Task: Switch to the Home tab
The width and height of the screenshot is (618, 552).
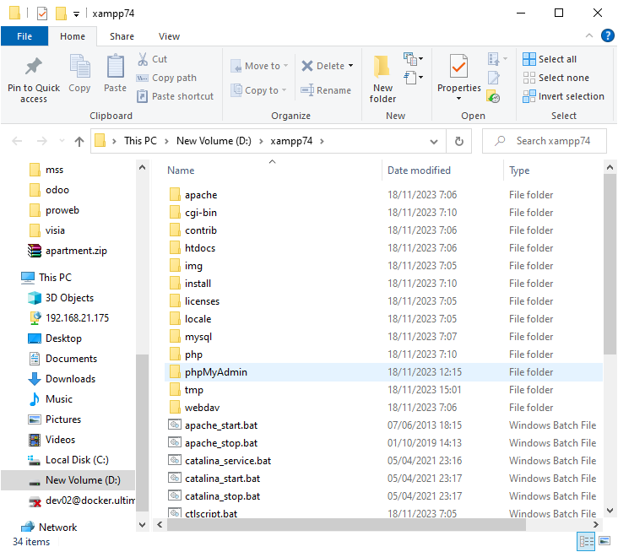Action: tap(73, 36)
